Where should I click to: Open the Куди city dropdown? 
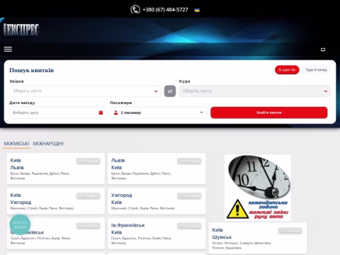255,91
